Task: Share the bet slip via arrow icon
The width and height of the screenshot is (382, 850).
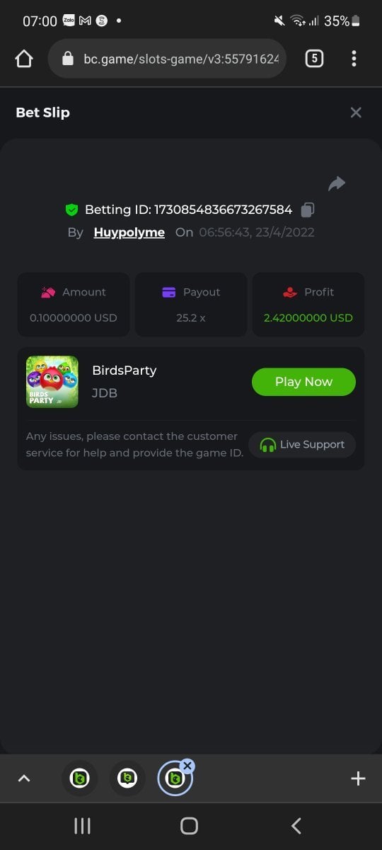Action: [337, 184]
